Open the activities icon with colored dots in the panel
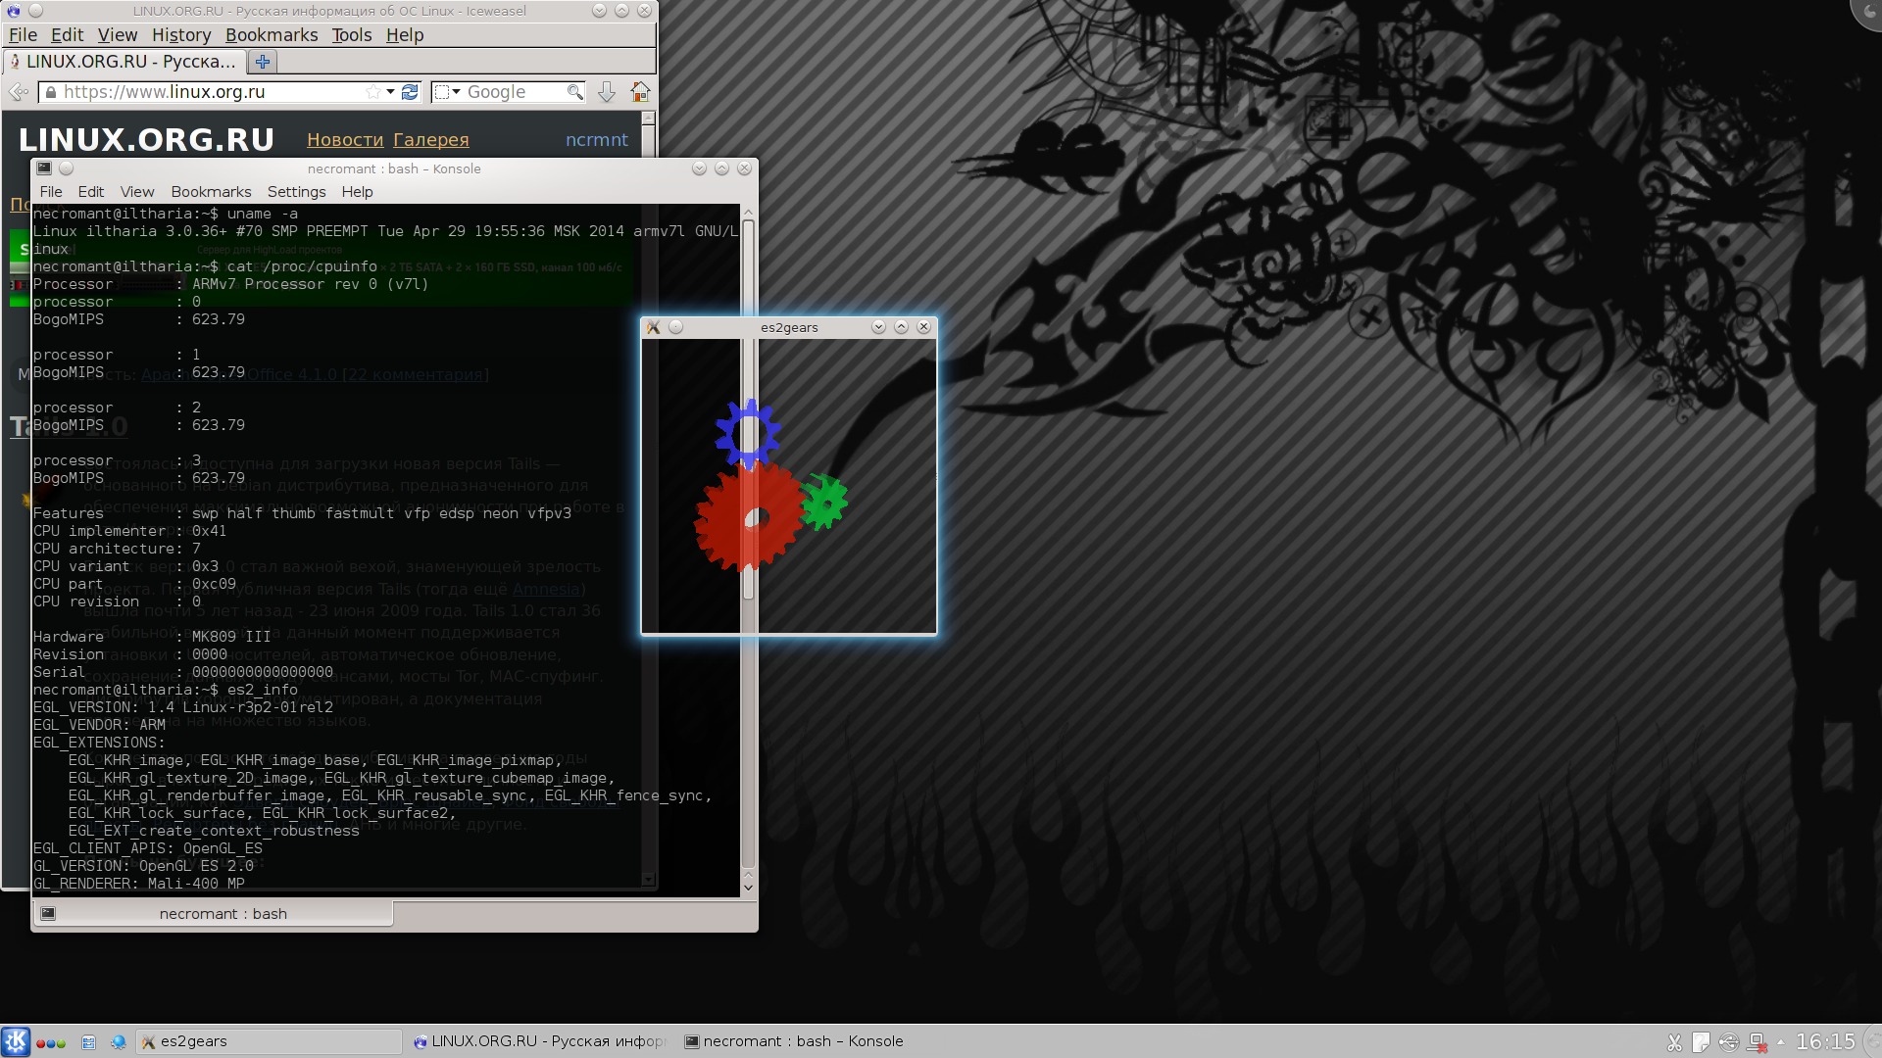Image resolution: width=1882 pixels, height=1058 pixels. (51, 1042)
